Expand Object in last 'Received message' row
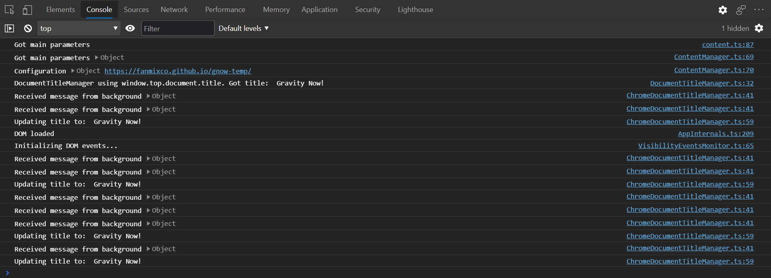The height and width of the screenshot is (278, 771). coord(161,249)
